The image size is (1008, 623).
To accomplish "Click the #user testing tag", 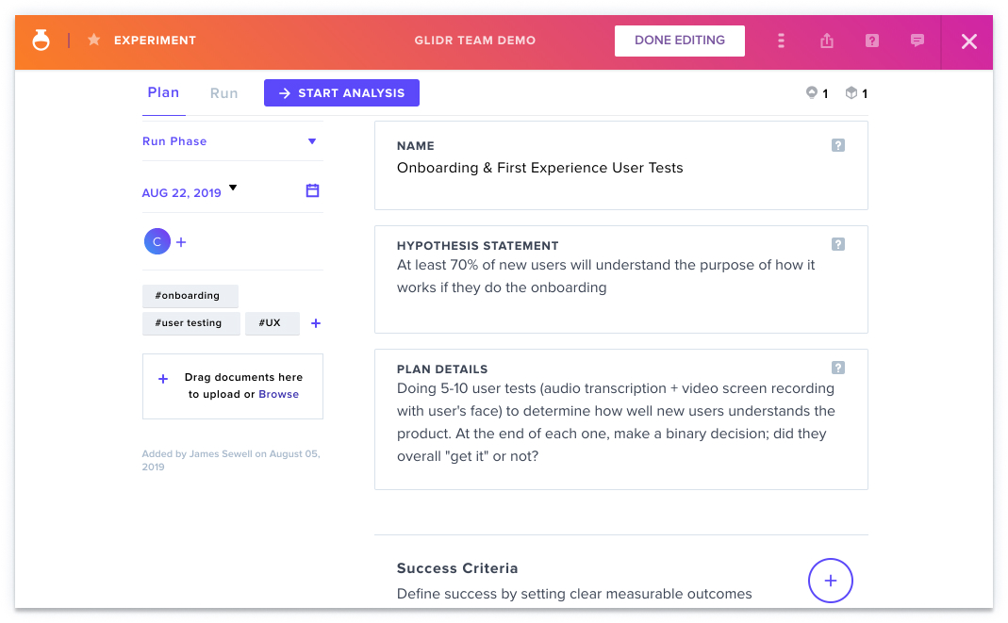I will pyautogui.click(x=190, y=323).
